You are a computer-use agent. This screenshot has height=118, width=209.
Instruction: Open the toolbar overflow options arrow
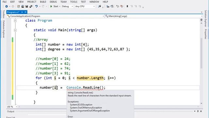coord(143,7)
